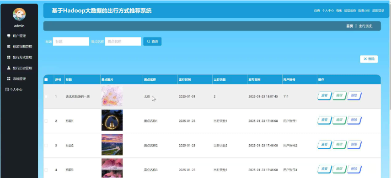Image resolution: width=391 pixels, height=178 pixels.
Task: Focus the 景点名称 search input field
Action: click(123, 42)
